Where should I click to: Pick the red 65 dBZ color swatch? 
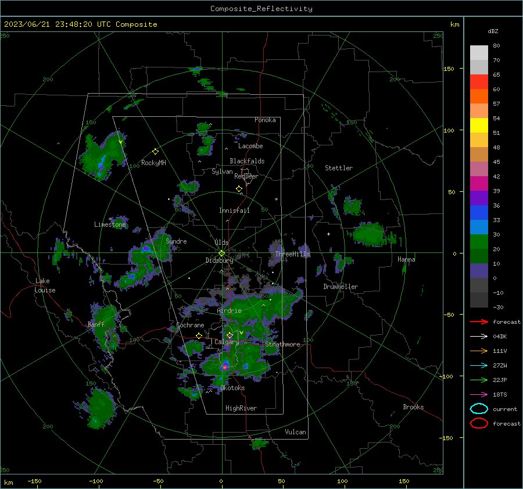tap(479, 81)
